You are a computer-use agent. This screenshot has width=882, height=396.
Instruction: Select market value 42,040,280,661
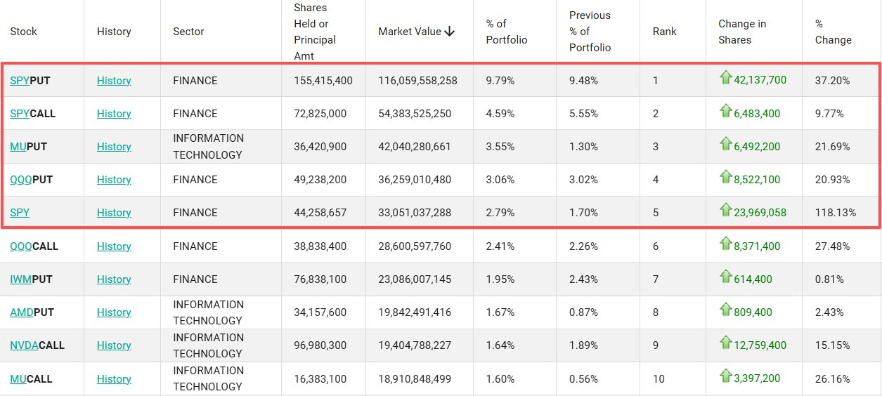[x=415, y=147]
